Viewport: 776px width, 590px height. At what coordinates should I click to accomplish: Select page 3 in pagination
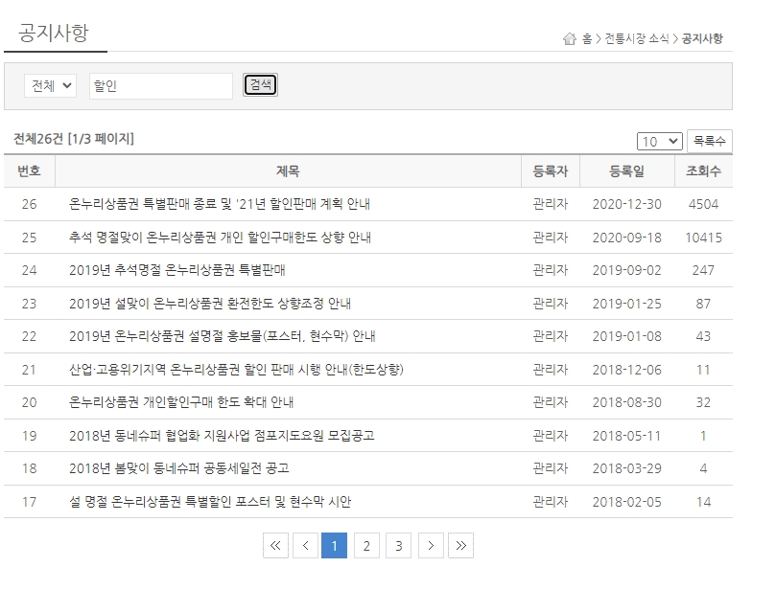399,545
